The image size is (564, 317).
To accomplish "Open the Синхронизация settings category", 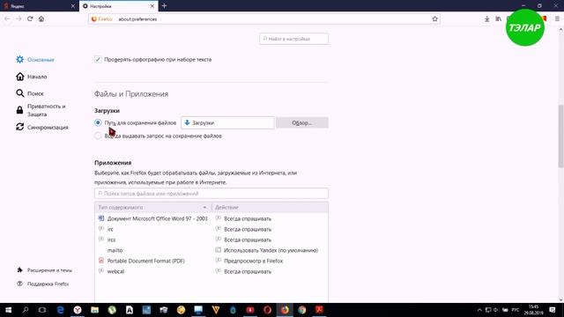I will (42, 127).
